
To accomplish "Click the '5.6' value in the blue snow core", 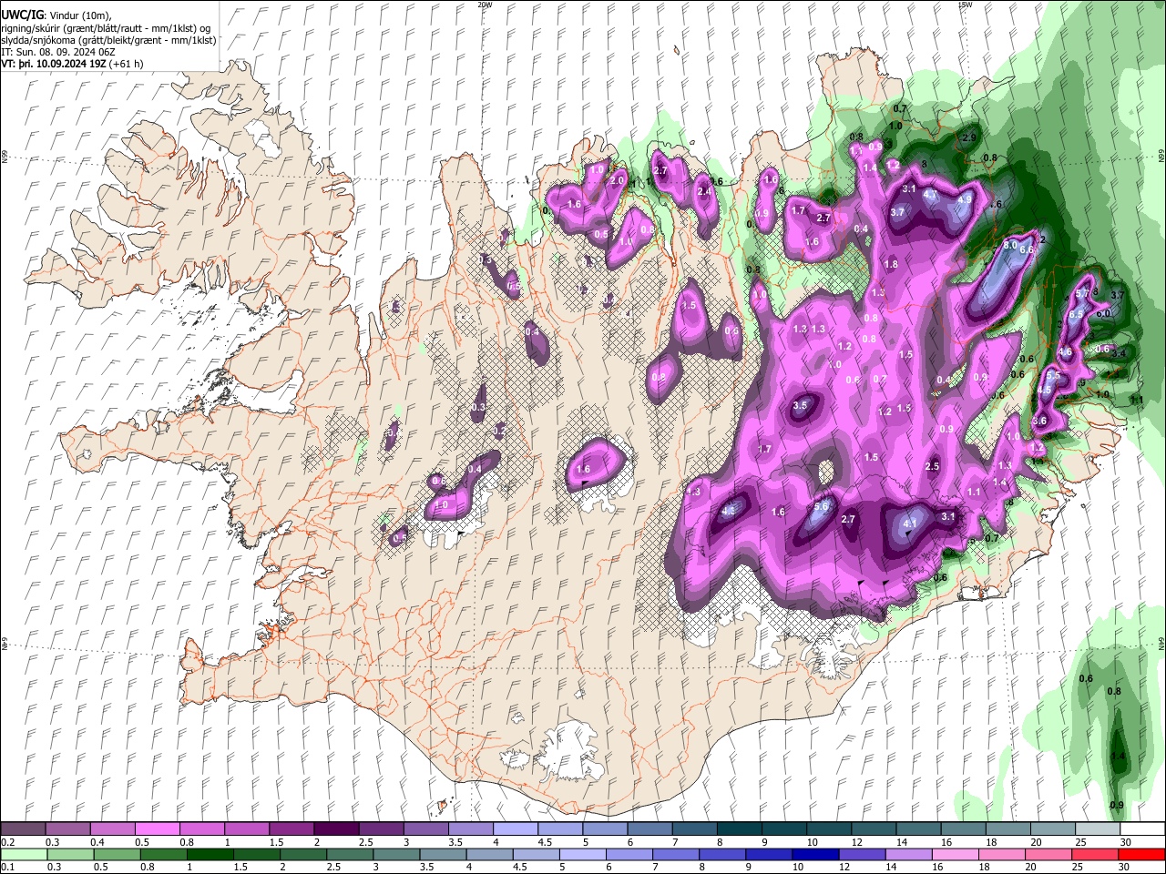I will 821,507.
